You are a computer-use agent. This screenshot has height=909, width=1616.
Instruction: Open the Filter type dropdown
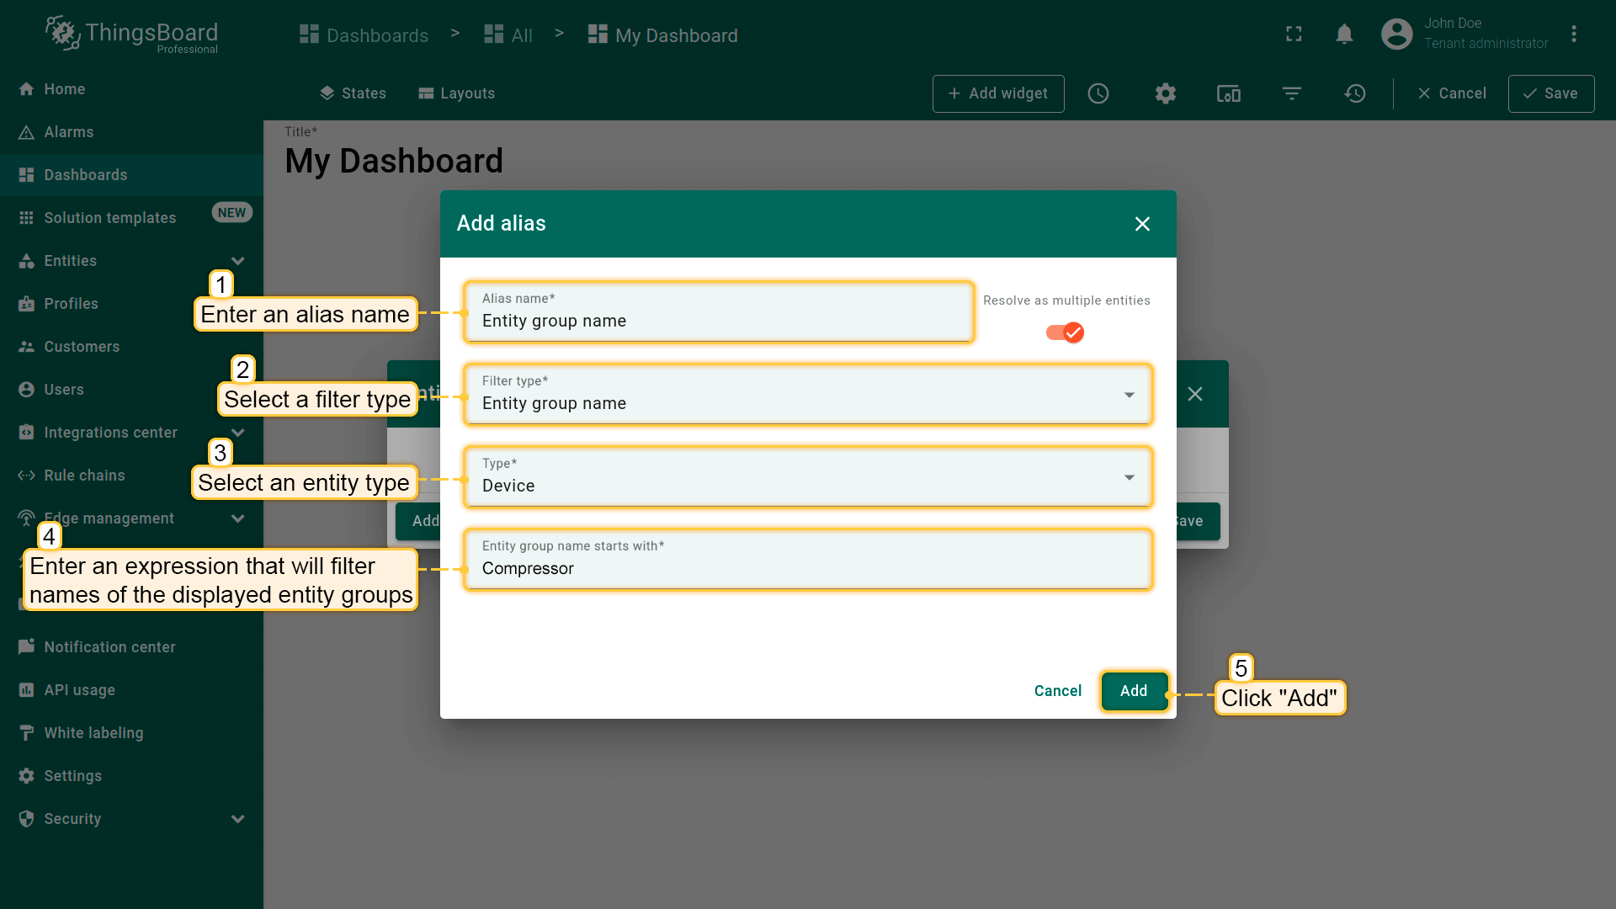[x=806, y=395]
